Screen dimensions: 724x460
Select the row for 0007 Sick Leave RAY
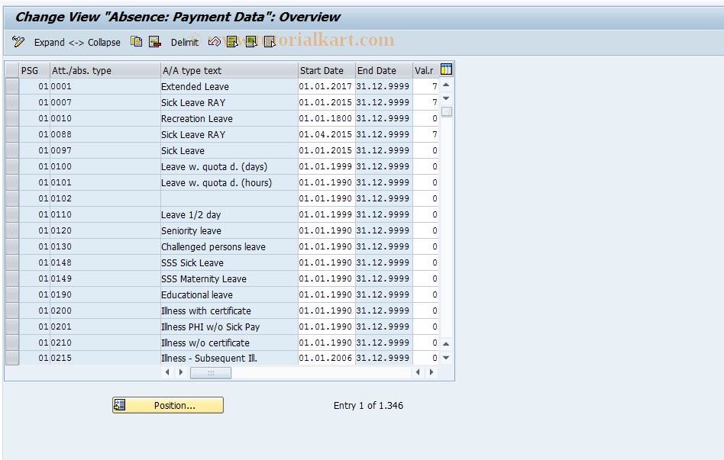pos(12,102)
